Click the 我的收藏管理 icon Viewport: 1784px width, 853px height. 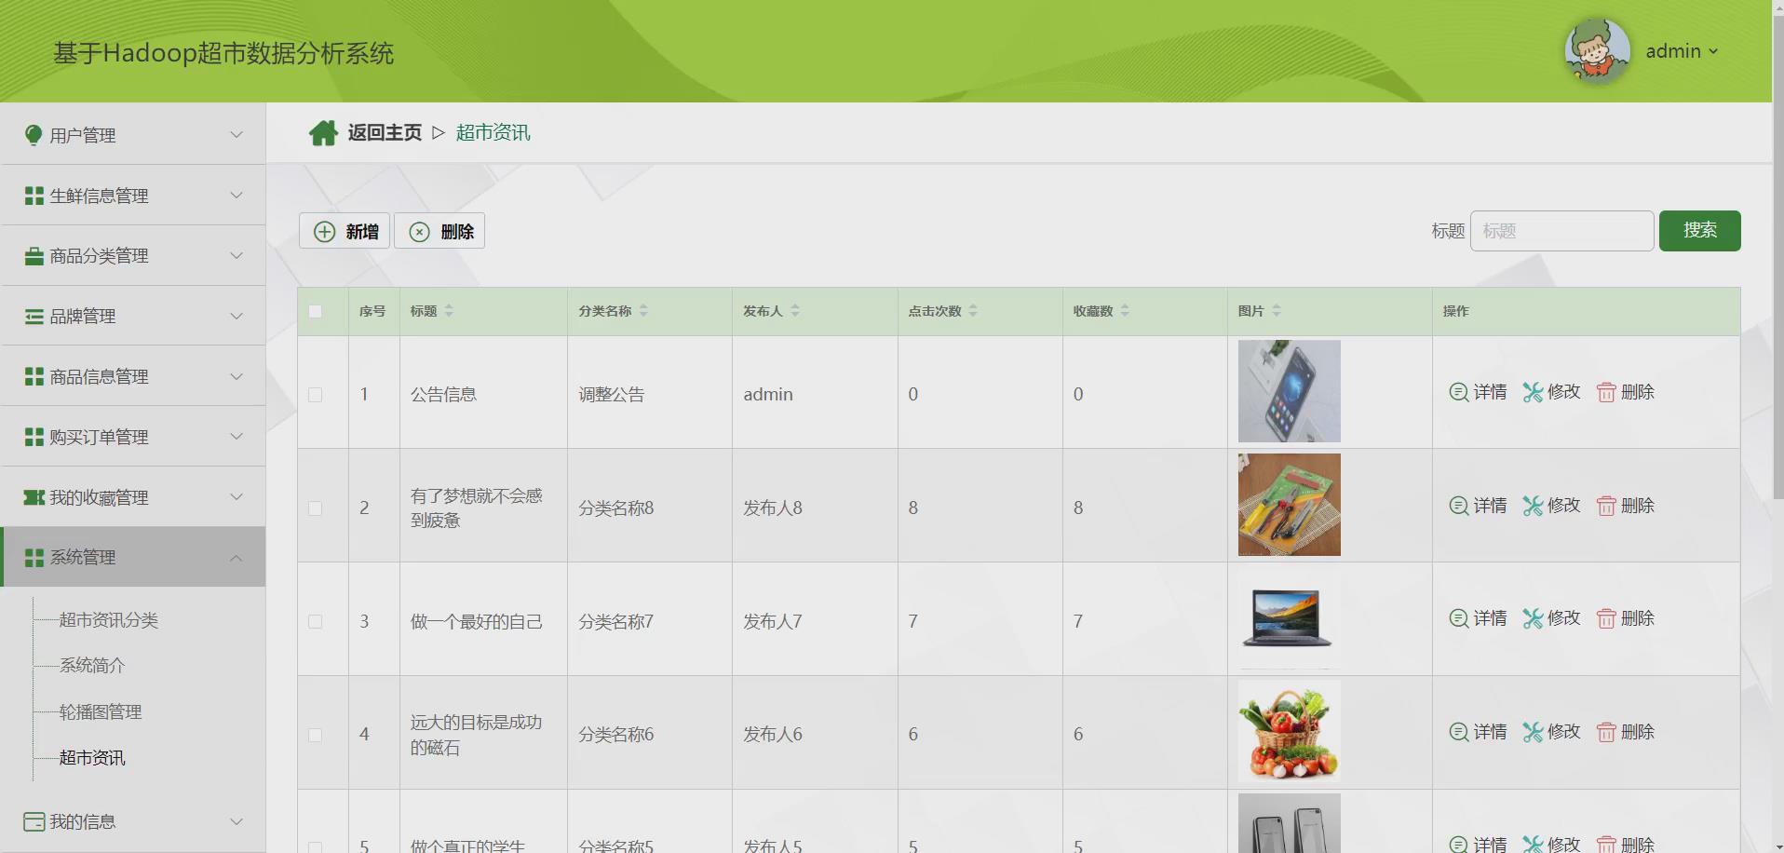(x=34, y=497)
